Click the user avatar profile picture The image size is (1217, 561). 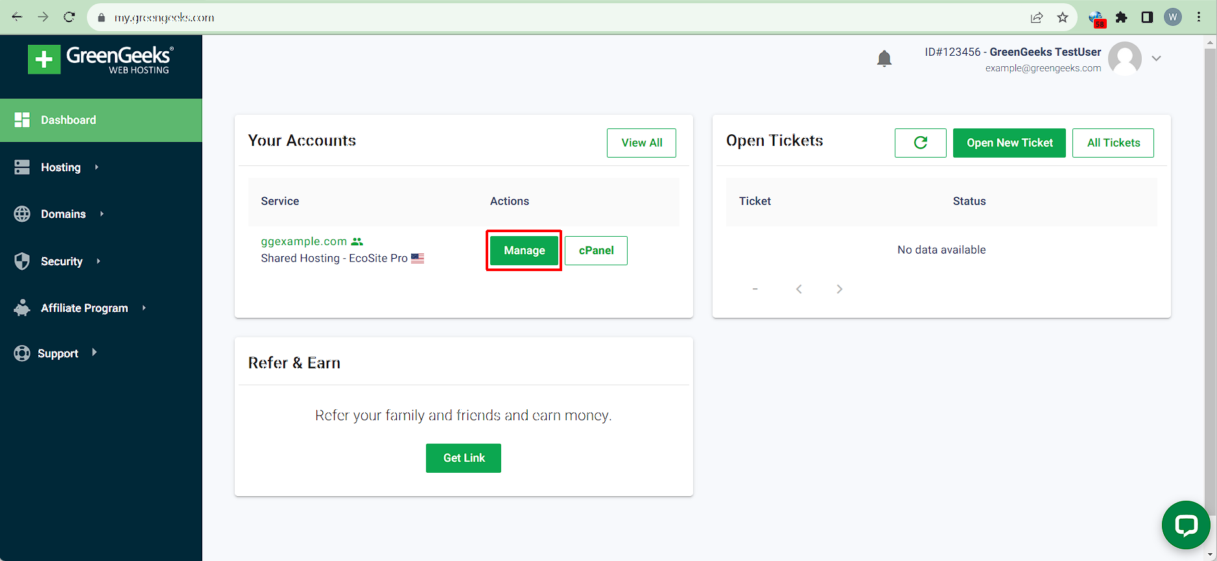point(1125,58)
